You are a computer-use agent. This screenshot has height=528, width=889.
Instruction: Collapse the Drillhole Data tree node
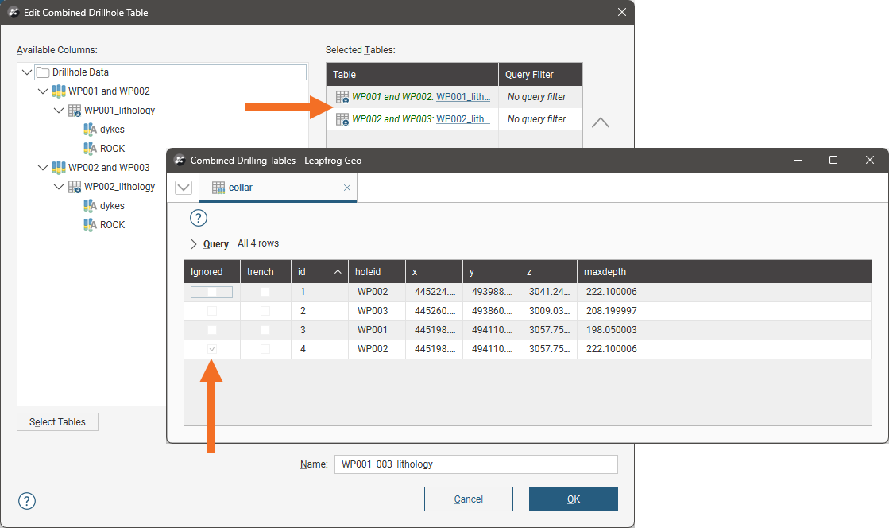tap(27, 72)
